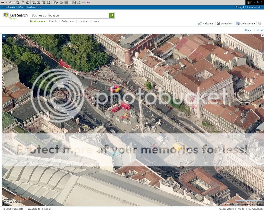Click the Portugal region link
264x211 pixels.
pos(240,7)
